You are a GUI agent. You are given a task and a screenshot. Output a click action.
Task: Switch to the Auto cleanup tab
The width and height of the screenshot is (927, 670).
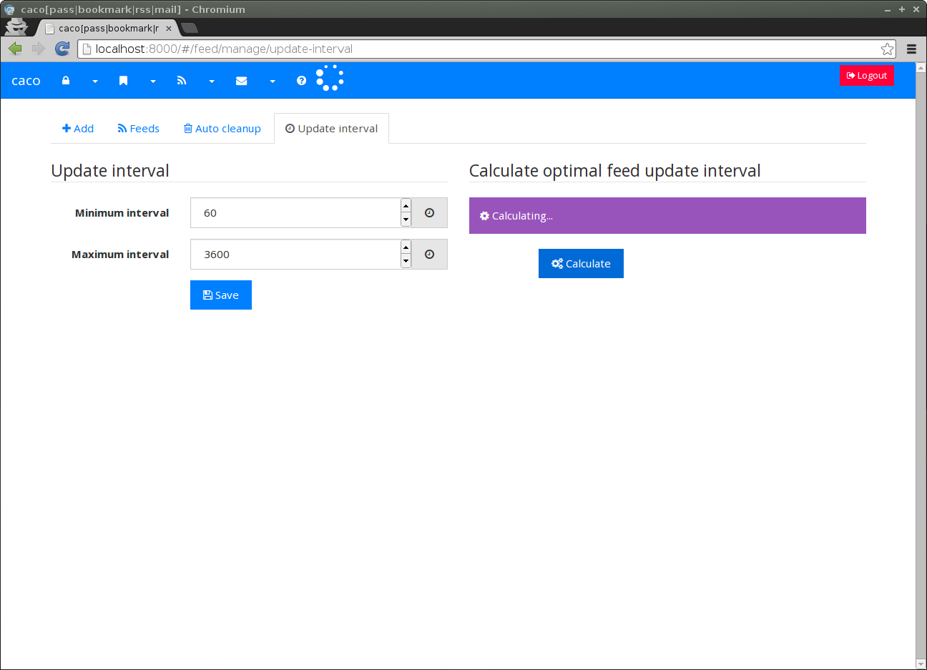[222, 129]
